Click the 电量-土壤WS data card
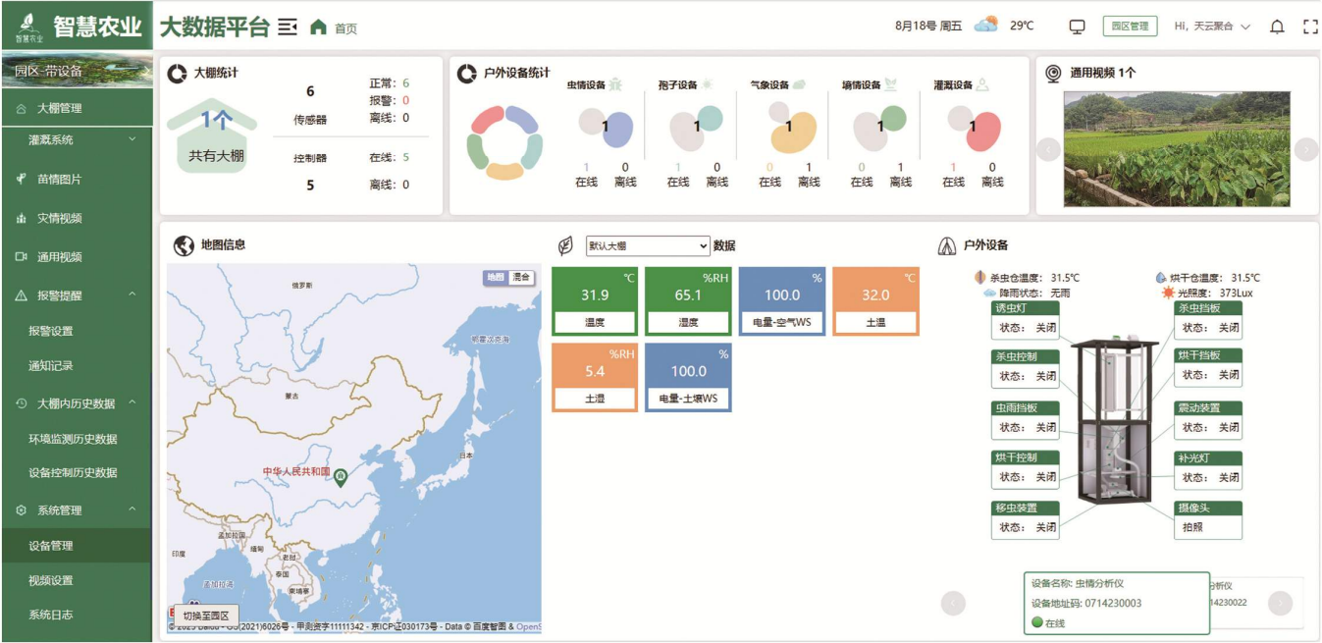Screen dimensions: 1322x643 (688, 377)
